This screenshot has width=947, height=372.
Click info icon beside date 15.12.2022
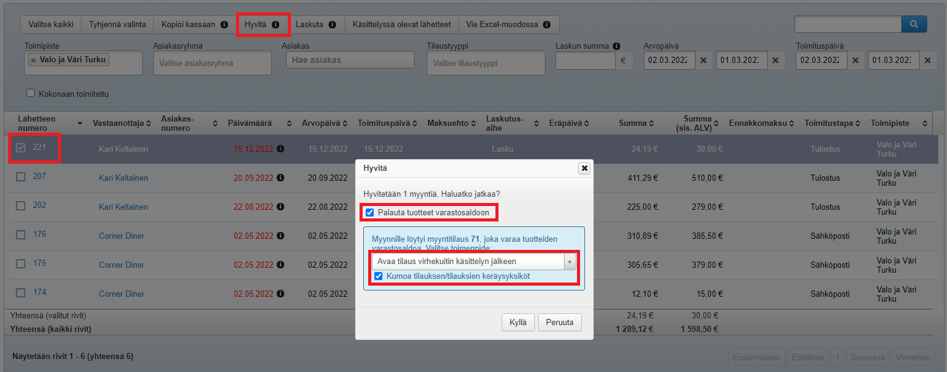click(280, 149)
